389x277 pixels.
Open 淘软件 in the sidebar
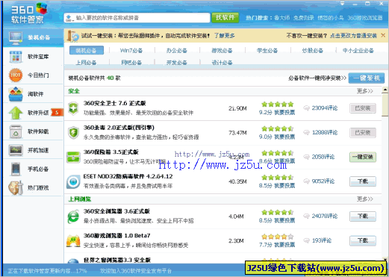pyautogui.click(x=33, y=94)
